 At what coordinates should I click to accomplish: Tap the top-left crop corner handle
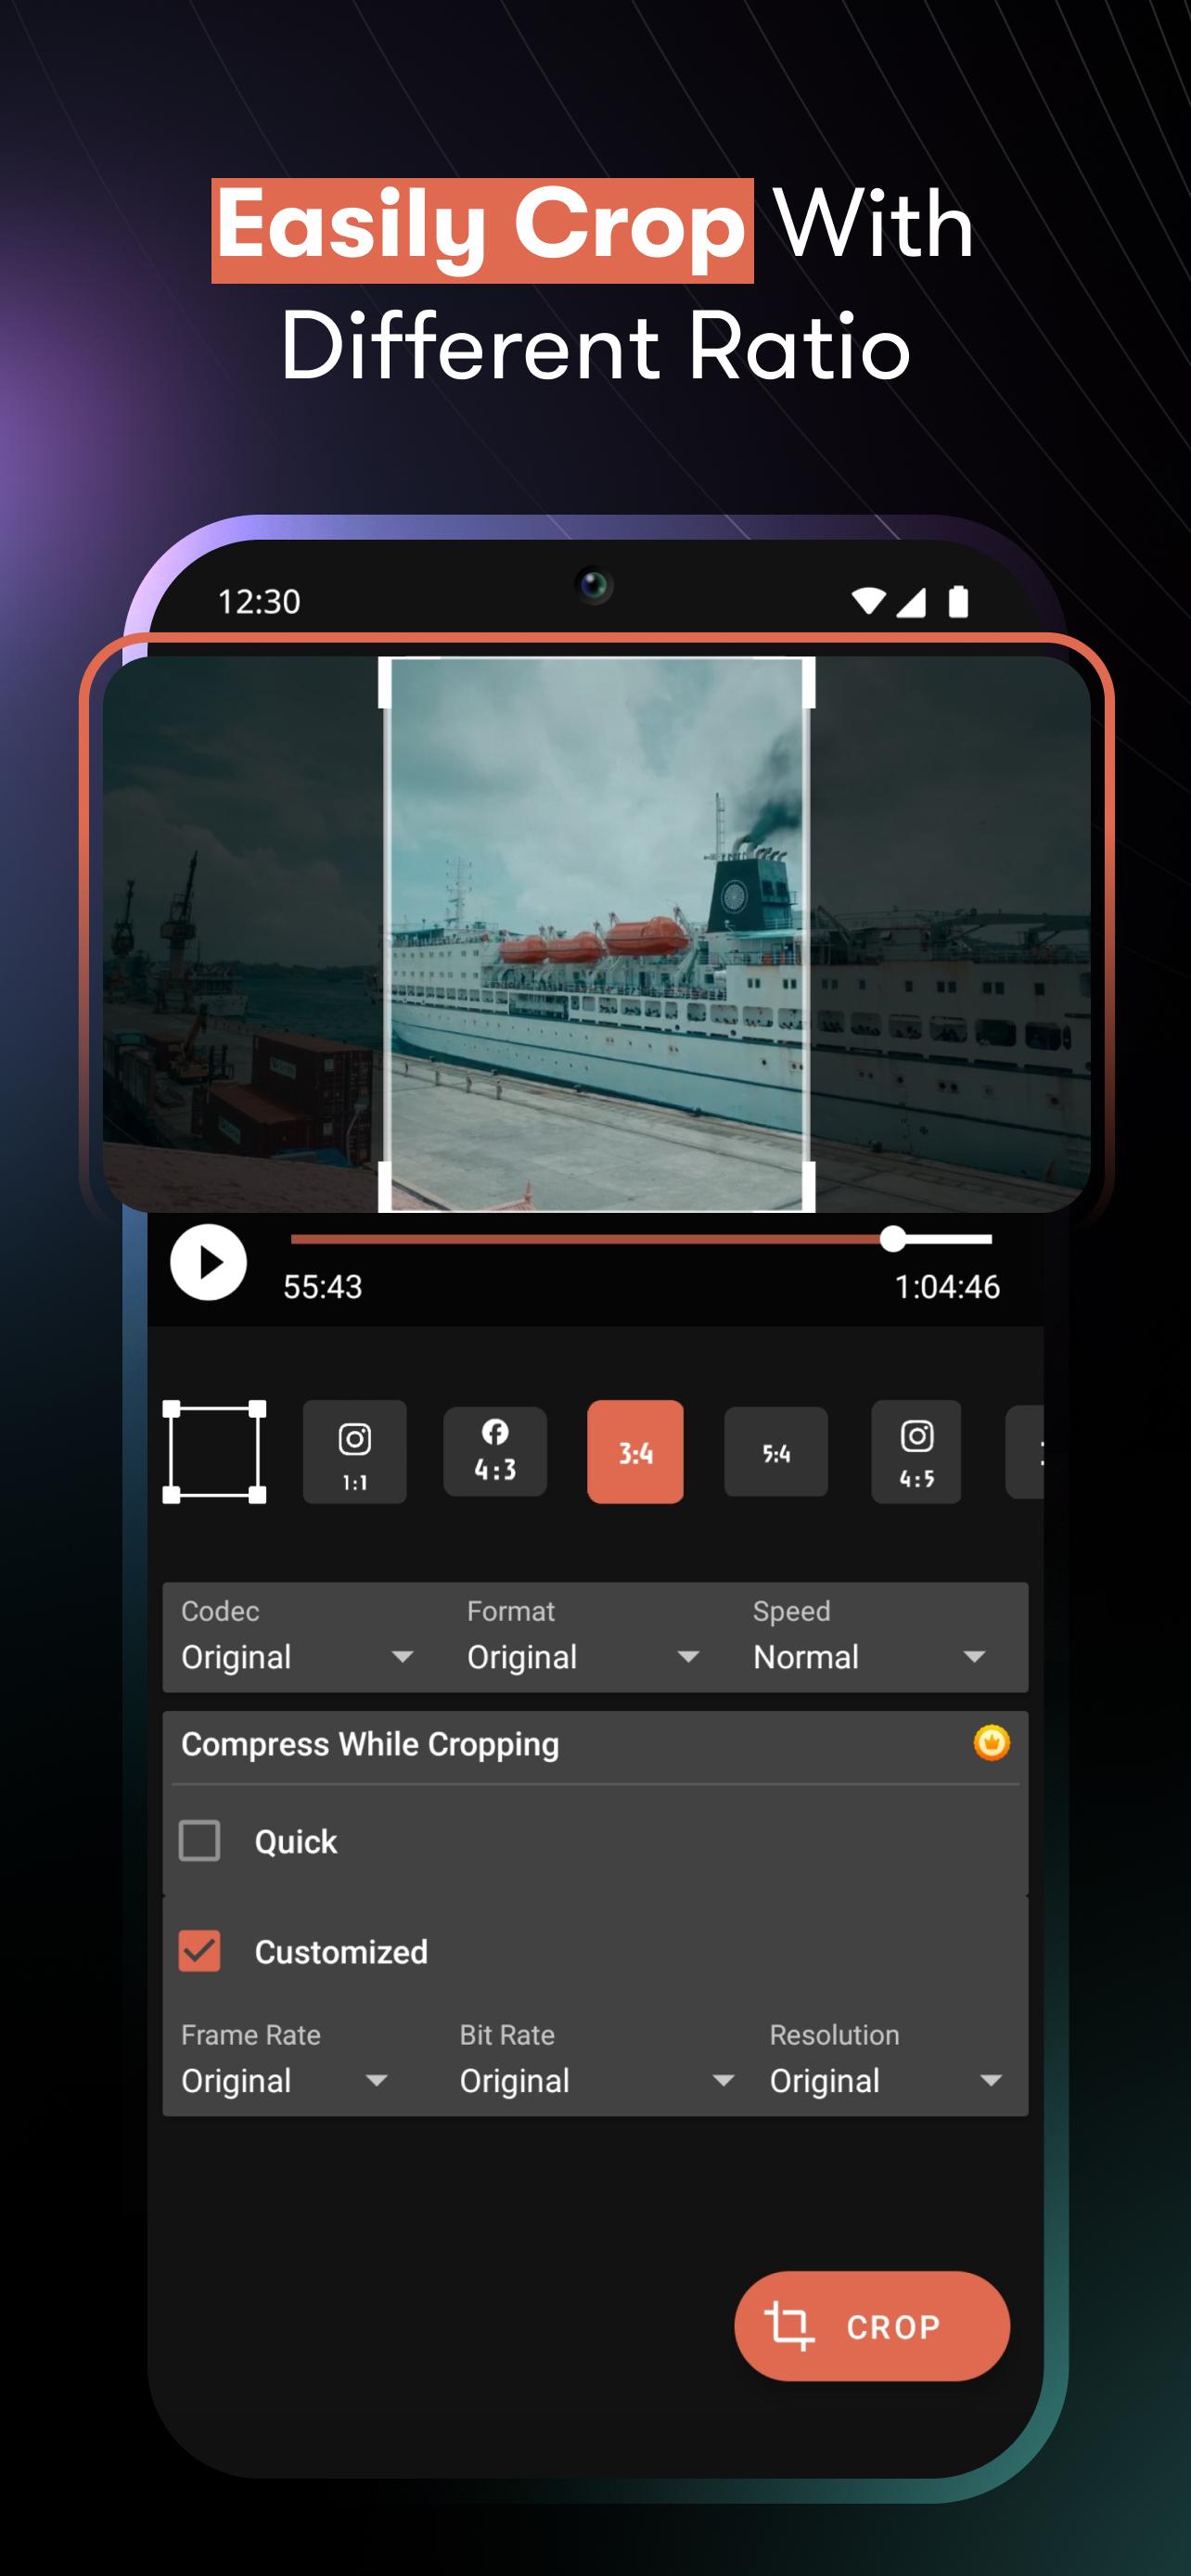385,682
